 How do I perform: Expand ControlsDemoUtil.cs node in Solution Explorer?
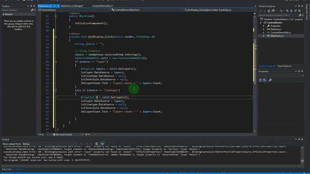[x=263, y=32]
